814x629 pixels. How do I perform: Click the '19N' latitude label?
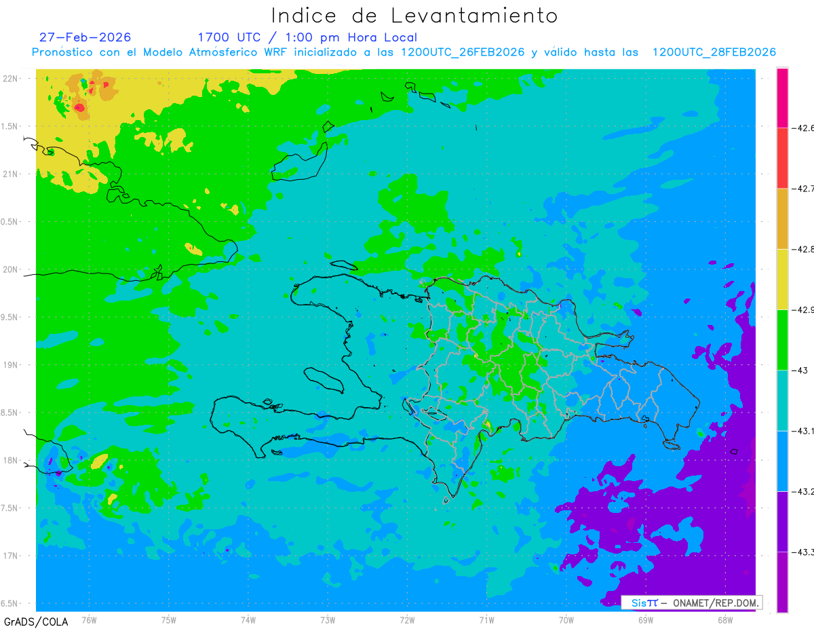click(12, 365)
